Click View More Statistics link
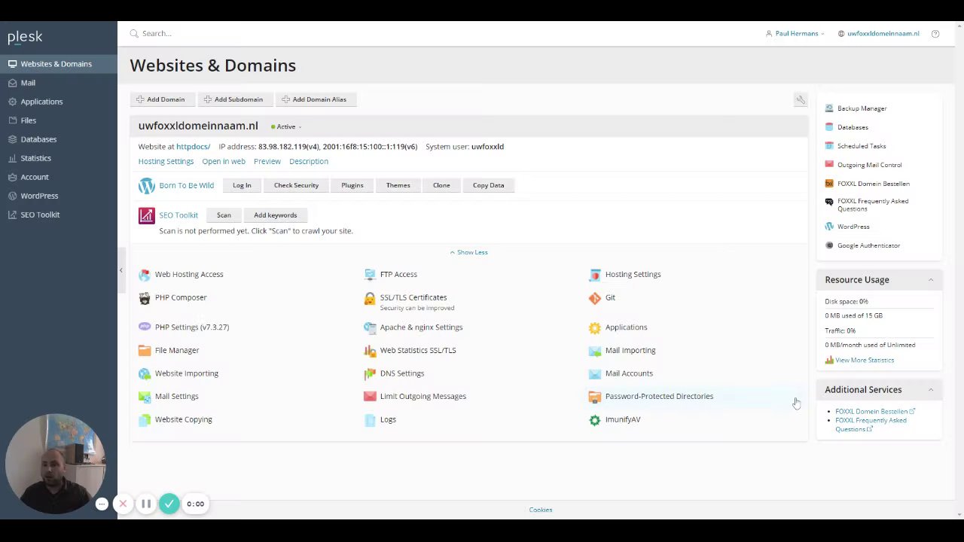This screenshot has width=964, height=542. pos(865,361)
